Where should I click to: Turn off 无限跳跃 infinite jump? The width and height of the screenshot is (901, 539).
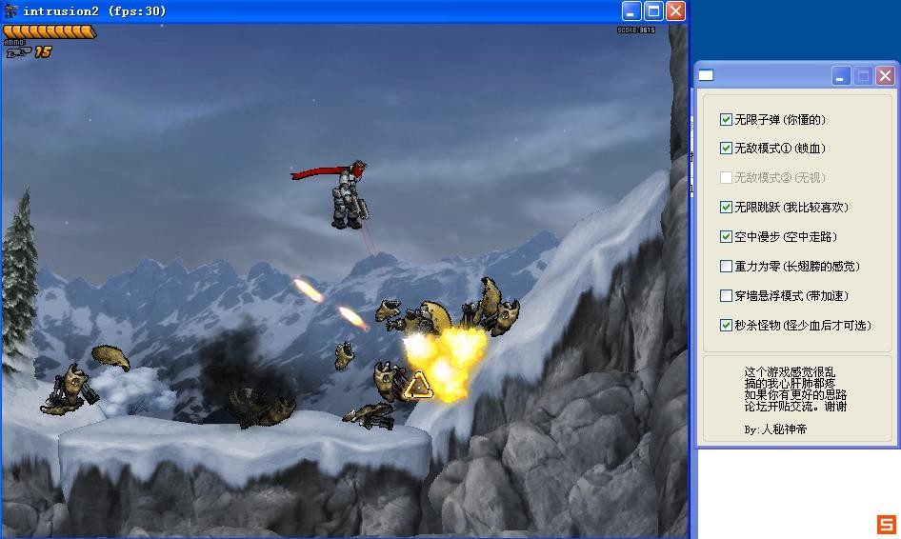[x=727, y=208]
